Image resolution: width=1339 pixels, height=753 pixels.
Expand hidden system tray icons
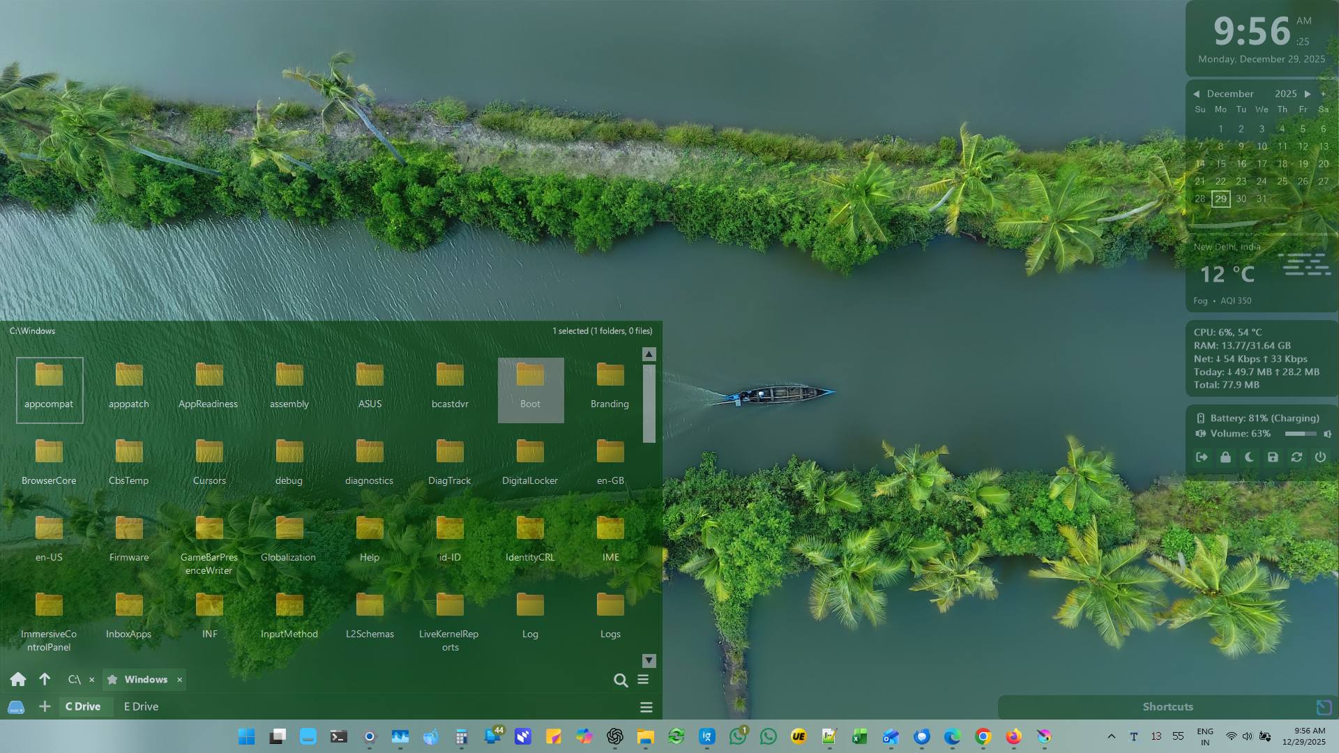1112,736
